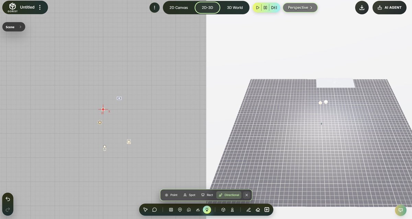This screenshot has width=412, height=219.
Task: Select the arrow pointer tool
Action: point(146,210)
